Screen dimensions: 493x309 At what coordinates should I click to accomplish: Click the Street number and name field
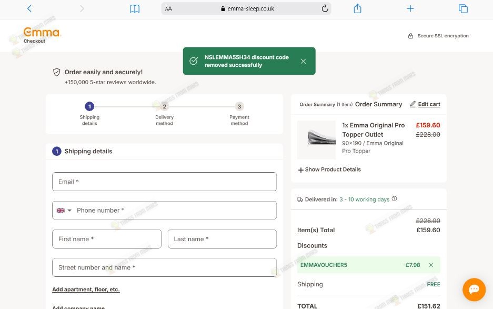click(165, 267)
